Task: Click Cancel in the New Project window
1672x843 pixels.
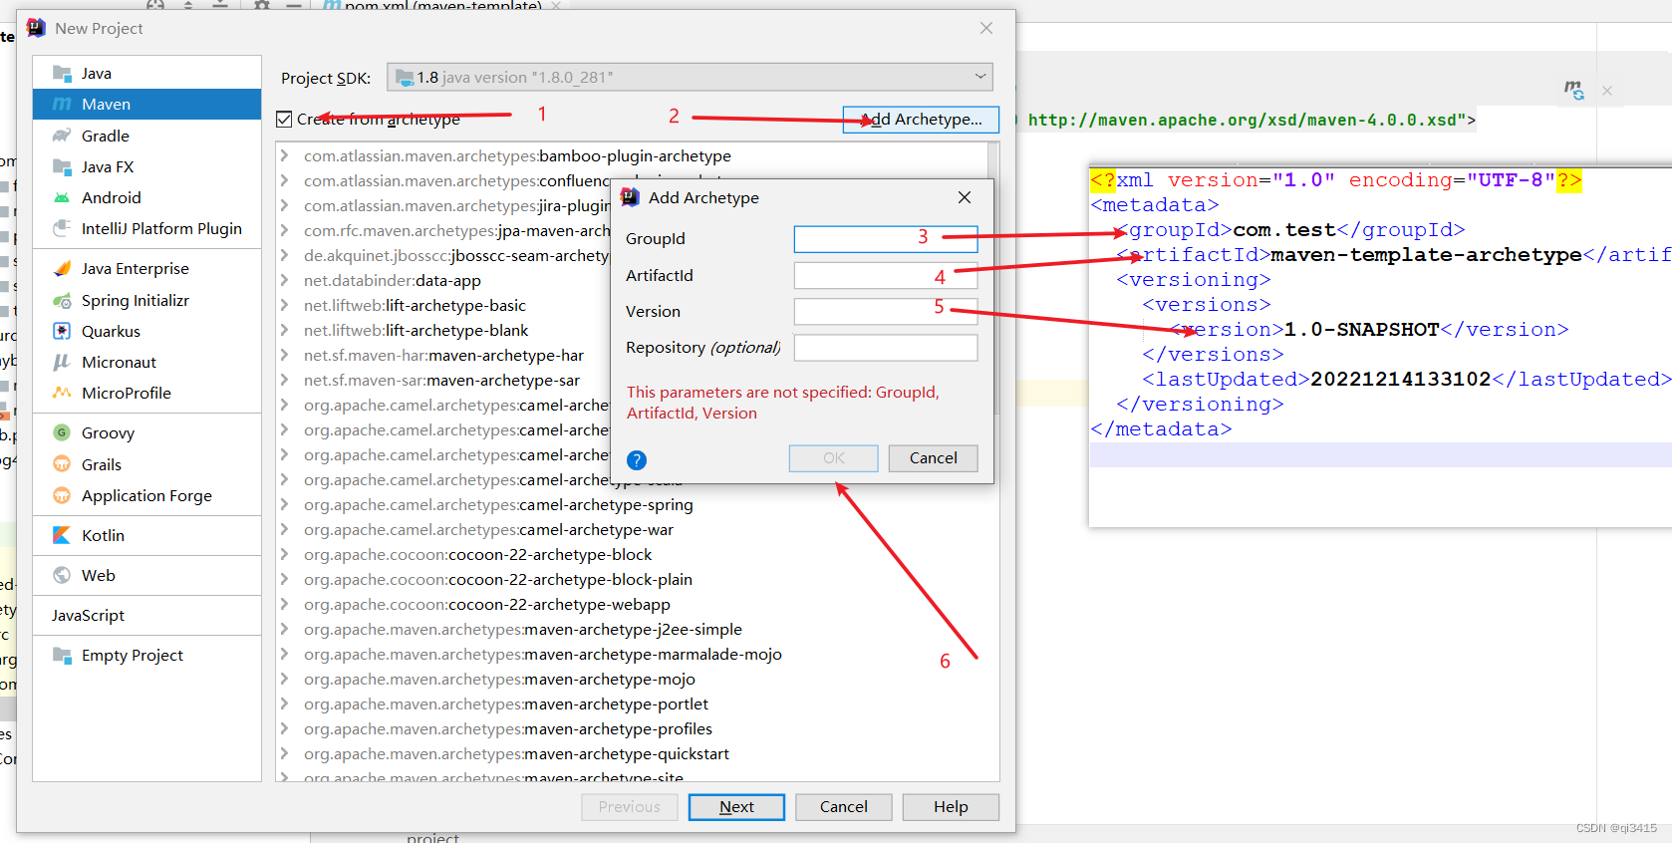Action: pyautogui.click(x=843, y=807)
